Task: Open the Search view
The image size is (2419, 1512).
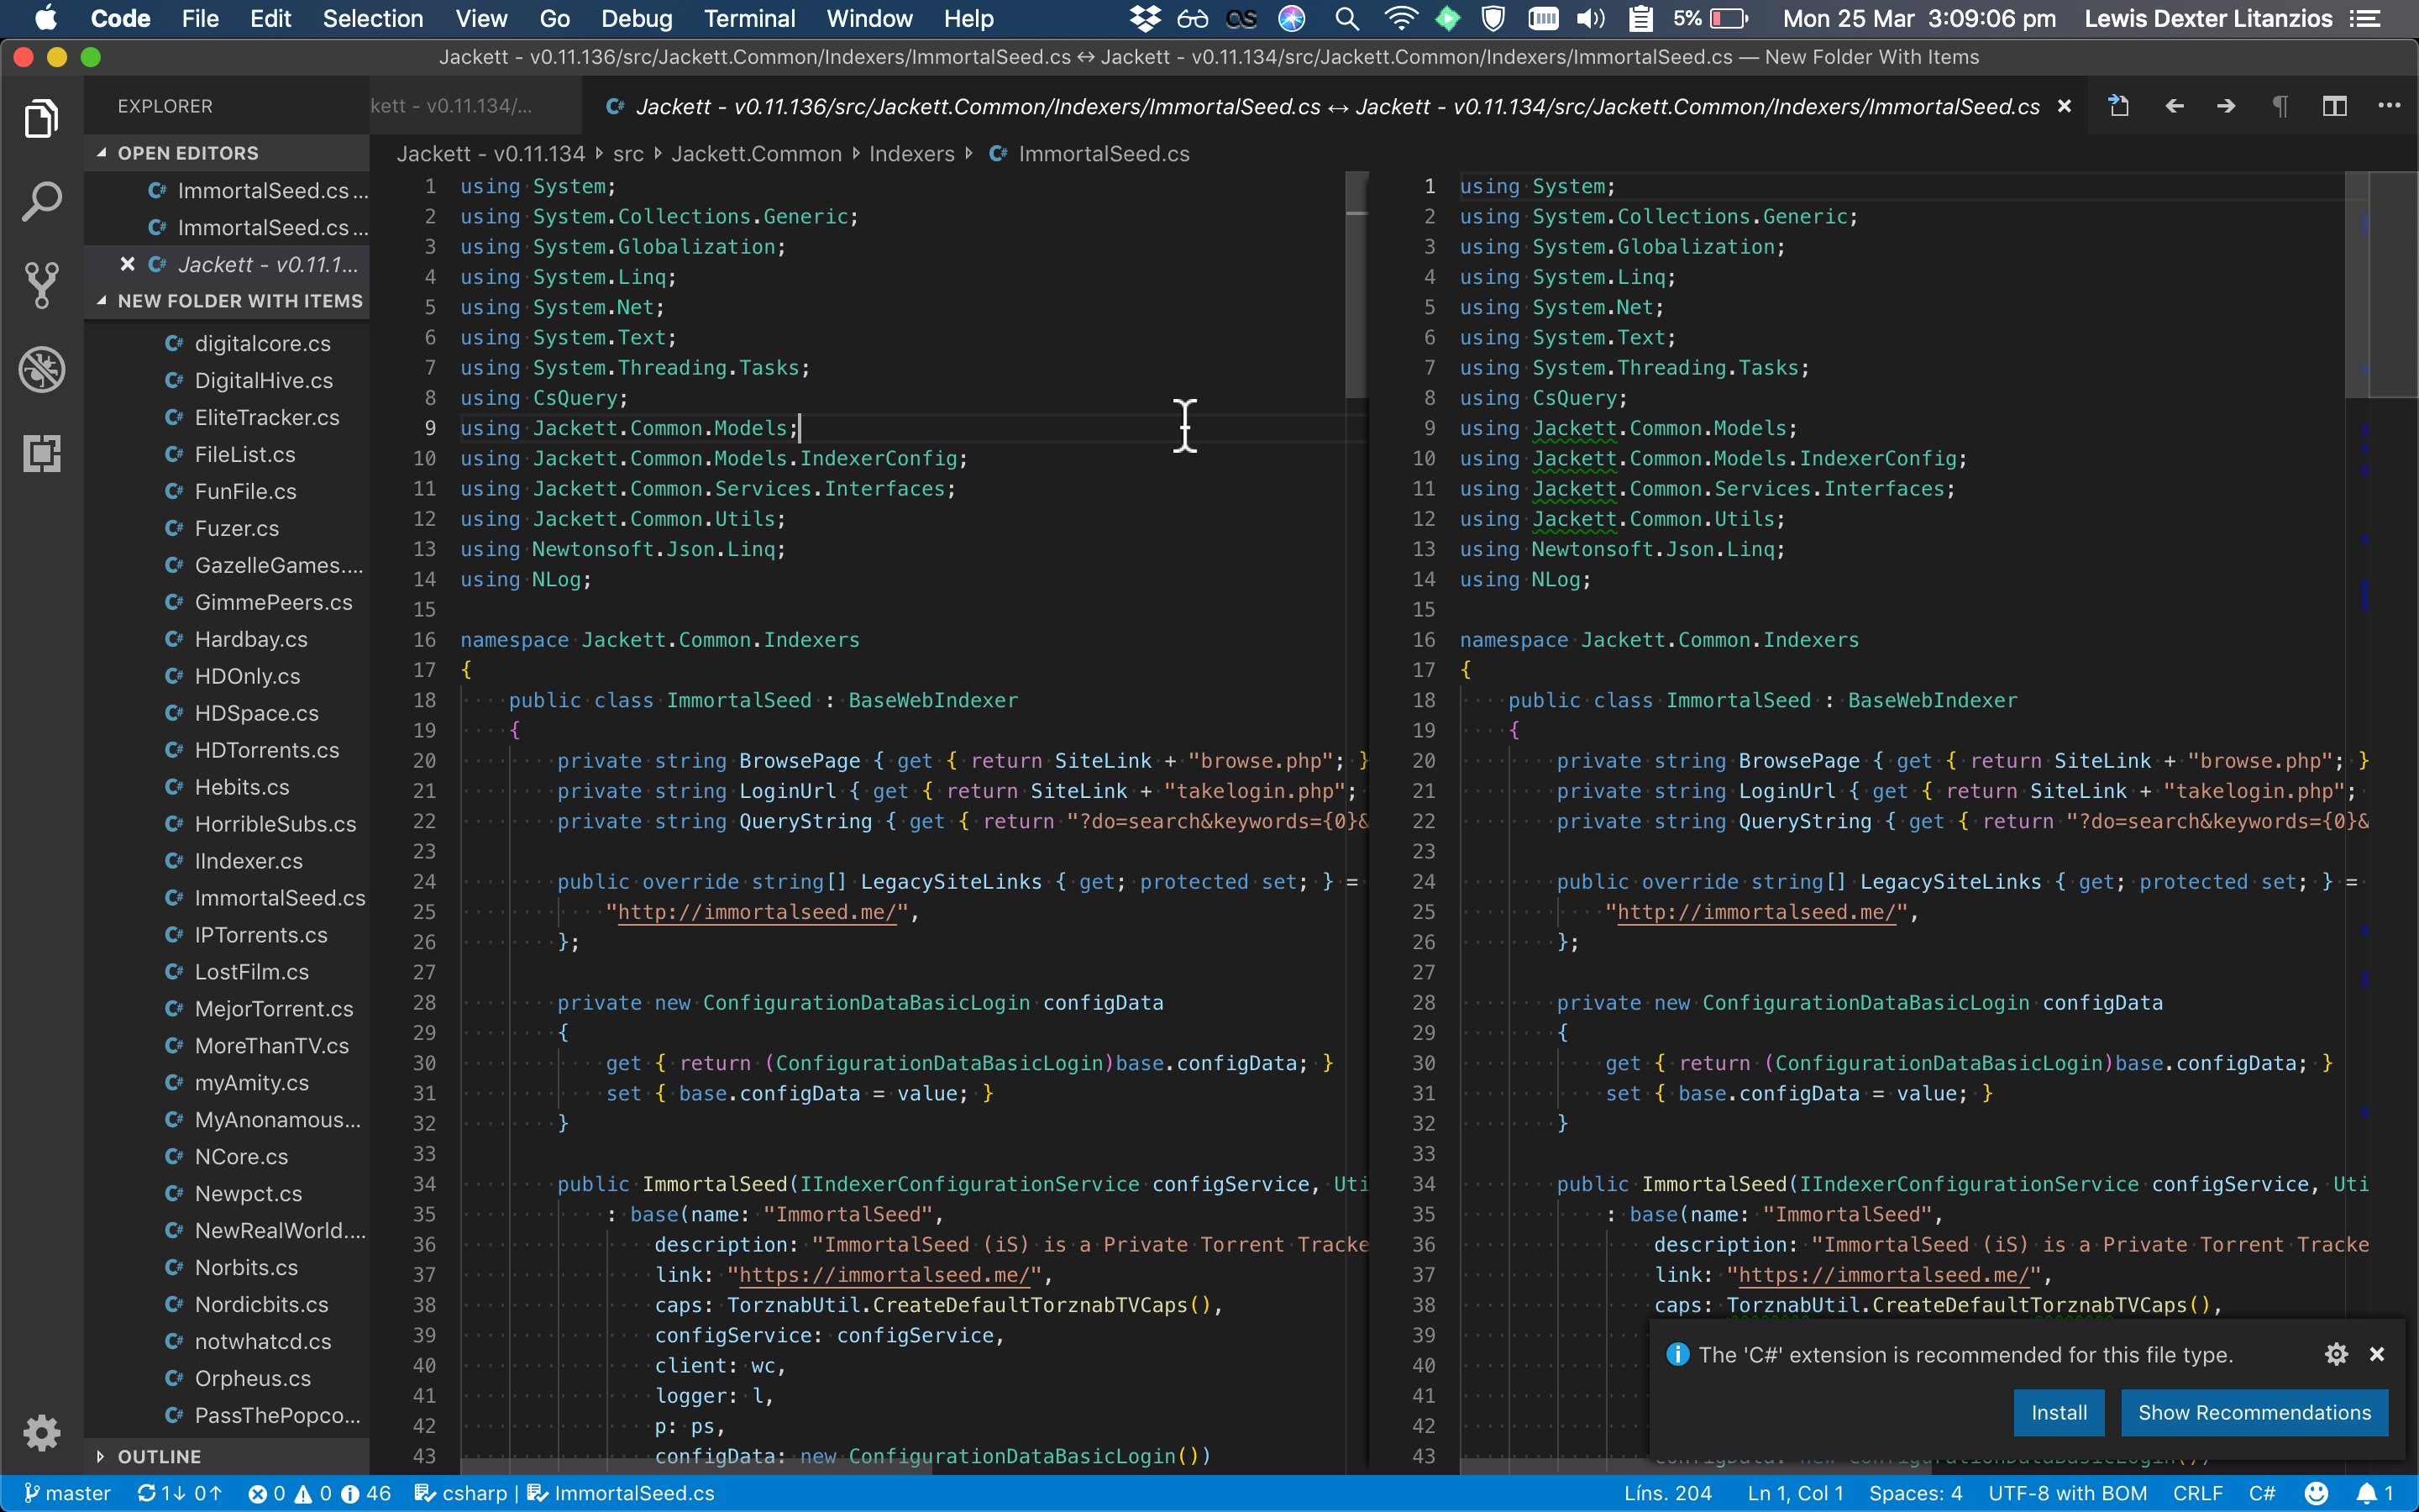Action: click(x=41, y=200)
